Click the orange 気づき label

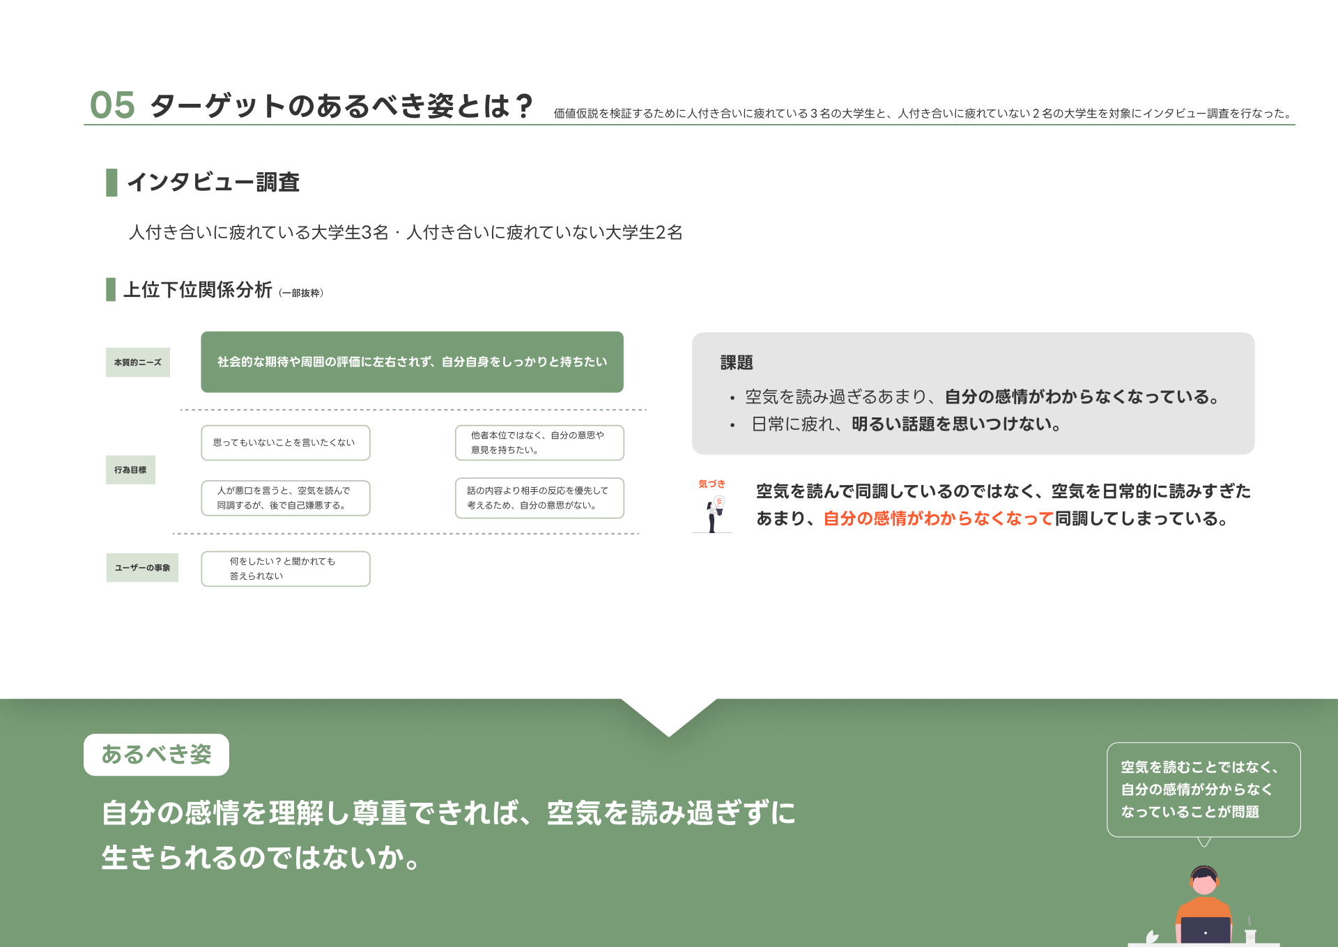point(712,484)
